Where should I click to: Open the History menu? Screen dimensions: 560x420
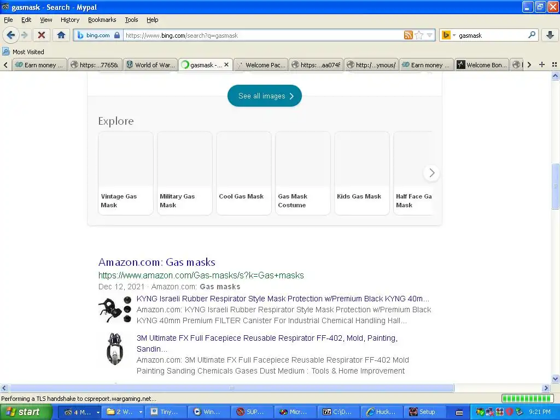click(x=69, y=20)
